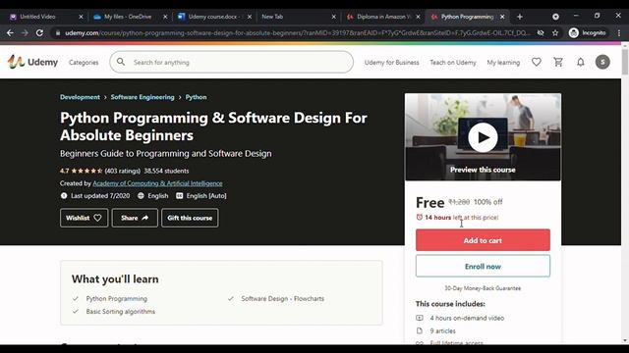
Task: Click 'Software Design - Flowcharts' list item
Action: [x=282, y=298]
